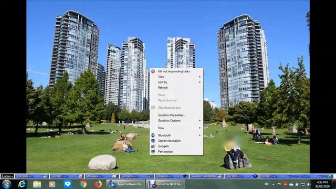The image size is (336, 189).
Task: Click the Gadgets icon
Action: pyautogui.click(x=153, y=146)
